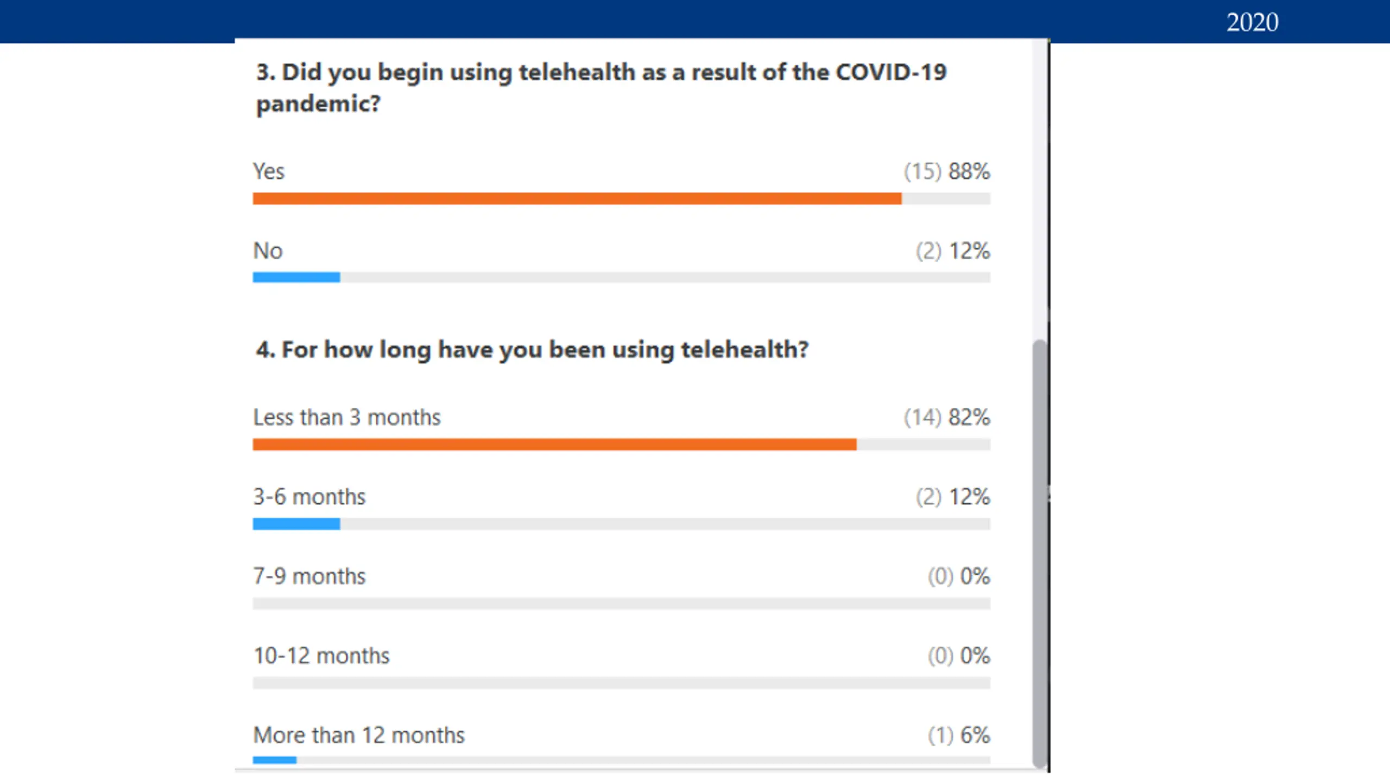Click the question 3 heading about COVID-19
This screenshot has height=781, width=1390.
tap(601, 88)
